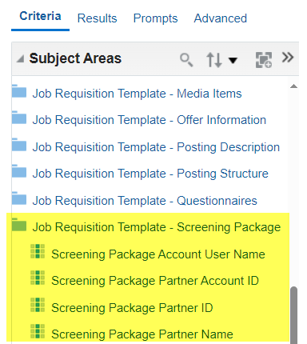Click the column icon beside Account User Name

[x=38, y=251]
